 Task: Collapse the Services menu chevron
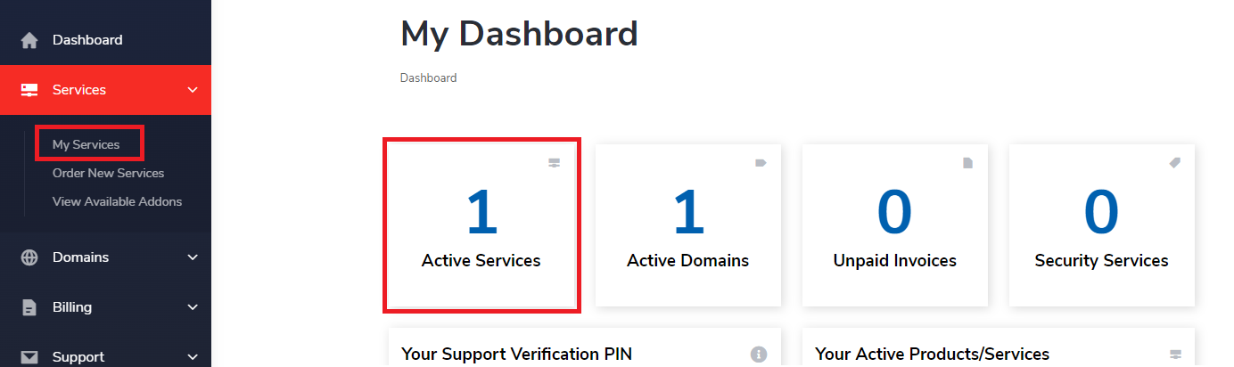tap(192, 90)
